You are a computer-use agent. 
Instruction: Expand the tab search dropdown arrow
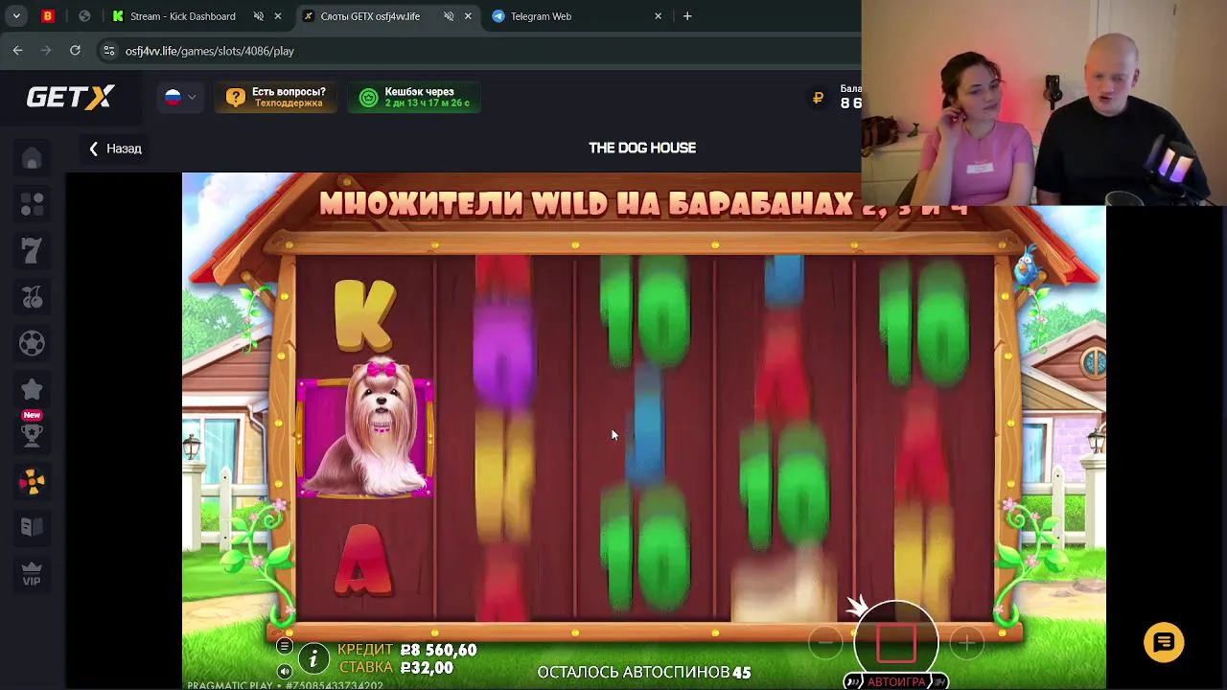tap(15, 16)
